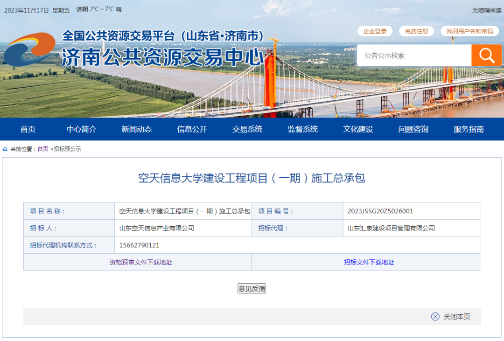Screen dimensions: 504x341
Task: Click 项目编号 label cell
Action: click(x=297, y=211)
